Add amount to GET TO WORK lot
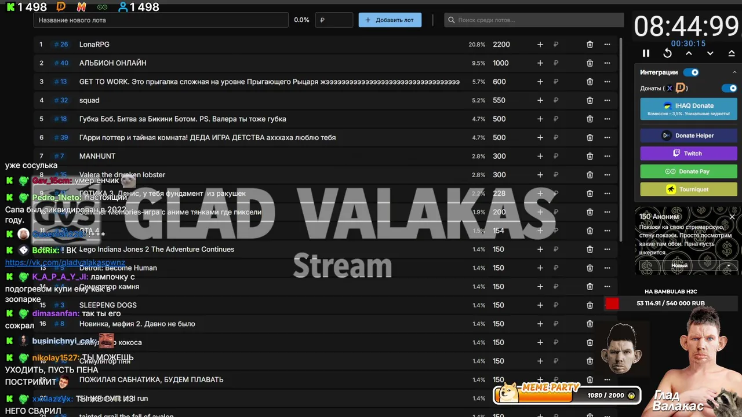Image resolution: width=742 pixels, height=417 pixels. pos(540,82)
